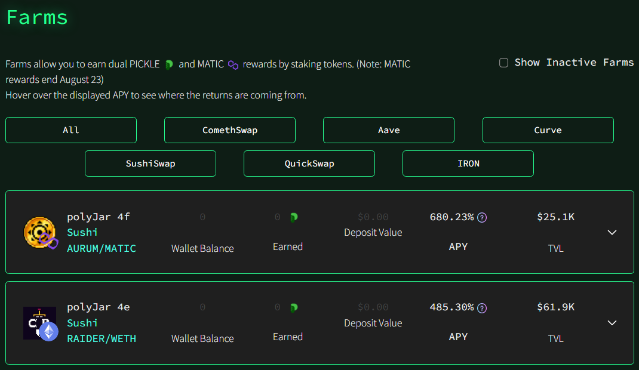This screenshot has width=639, height=370.
Task: Click the PICKLE token icon in description
Action: tap(169, 64)
